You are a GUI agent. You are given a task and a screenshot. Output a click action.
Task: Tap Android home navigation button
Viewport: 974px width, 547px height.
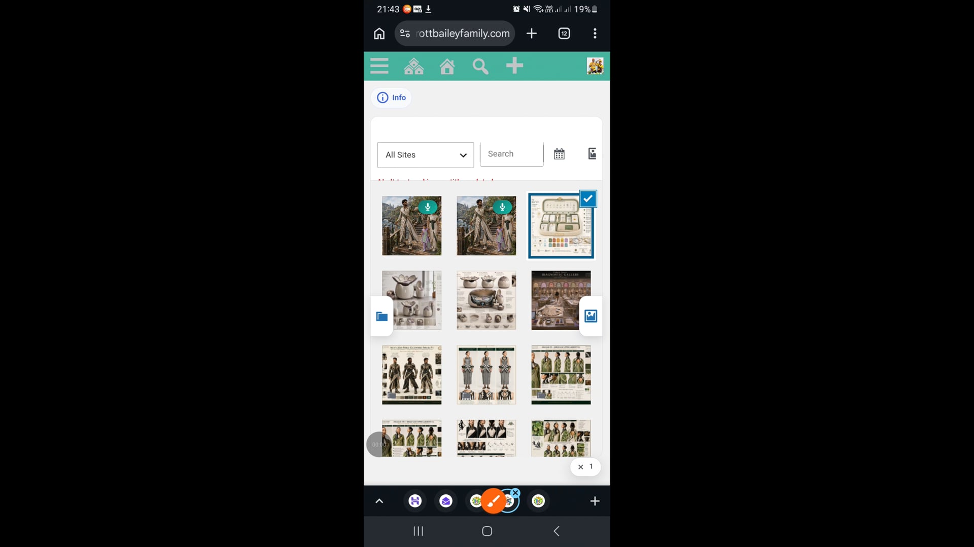487,531
